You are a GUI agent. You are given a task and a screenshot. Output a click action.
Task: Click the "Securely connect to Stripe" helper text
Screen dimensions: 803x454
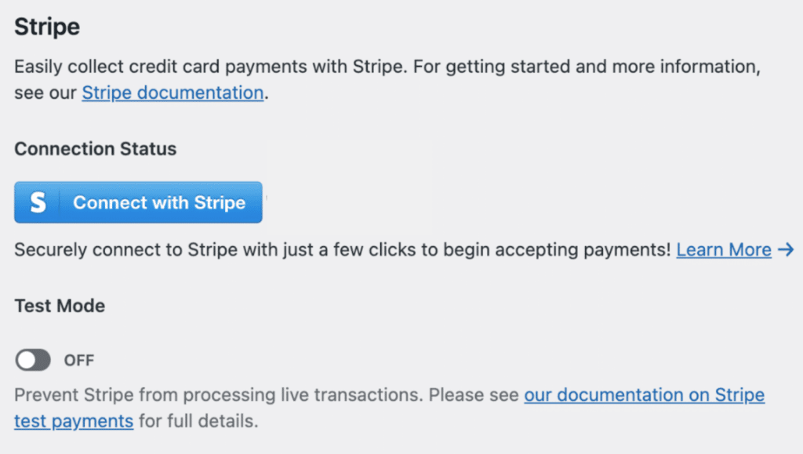pos(235,250)
